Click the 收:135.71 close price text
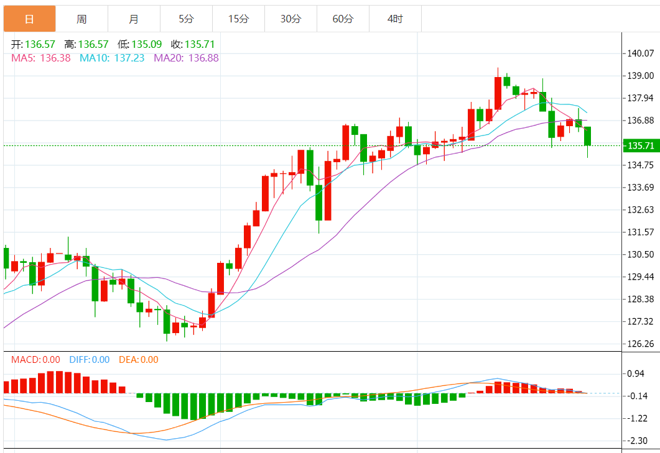 193,44
